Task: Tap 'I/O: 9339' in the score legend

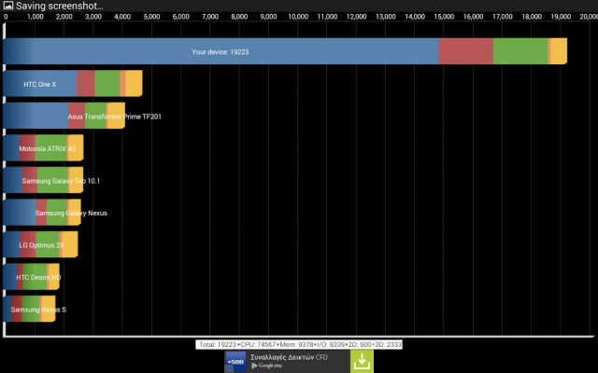Action: [330, 344]
